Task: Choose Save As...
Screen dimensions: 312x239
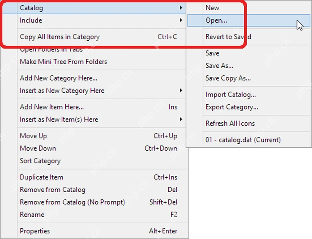Action: (x=249, y=66)
